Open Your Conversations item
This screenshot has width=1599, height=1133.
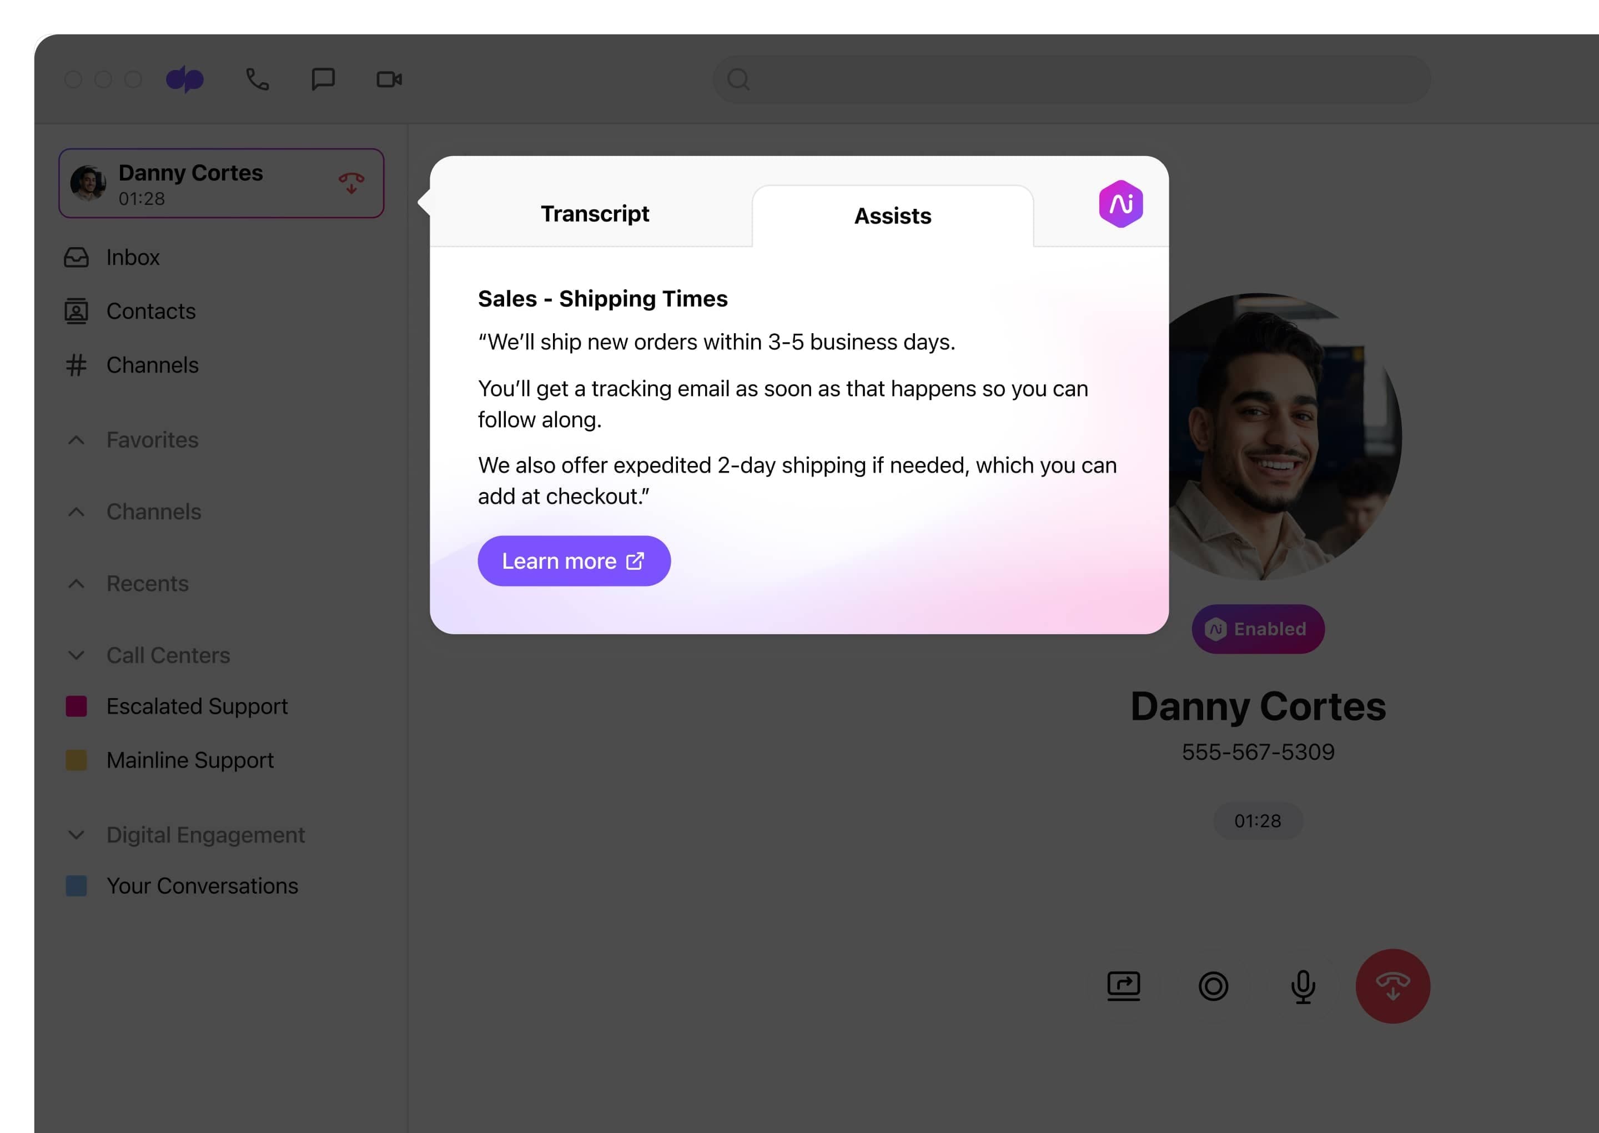(202, 886)
